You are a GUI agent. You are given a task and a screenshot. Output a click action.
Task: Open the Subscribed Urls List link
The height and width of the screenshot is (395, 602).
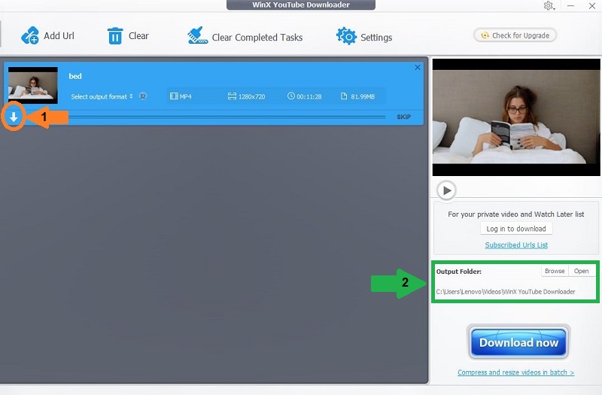click(516, 245)
